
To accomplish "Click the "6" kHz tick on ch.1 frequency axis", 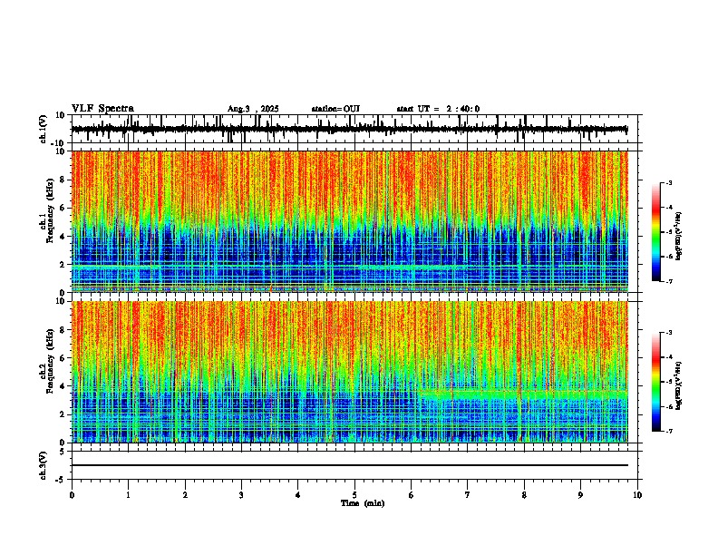I will pyautogui.click(x=63, y=208).
